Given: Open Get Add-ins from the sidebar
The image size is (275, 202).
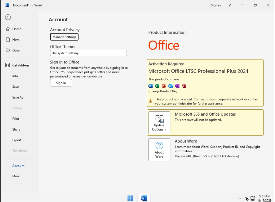Looking at the screenshot, I should [x=21, y=65].
